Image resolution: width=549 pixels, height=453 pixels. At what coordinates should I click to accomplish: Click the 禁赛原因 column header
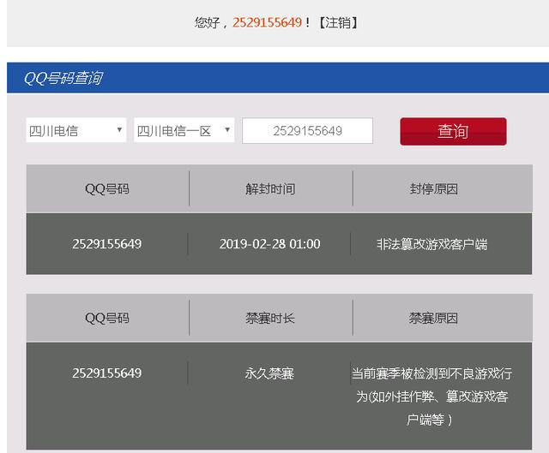[x=434, y=318]
